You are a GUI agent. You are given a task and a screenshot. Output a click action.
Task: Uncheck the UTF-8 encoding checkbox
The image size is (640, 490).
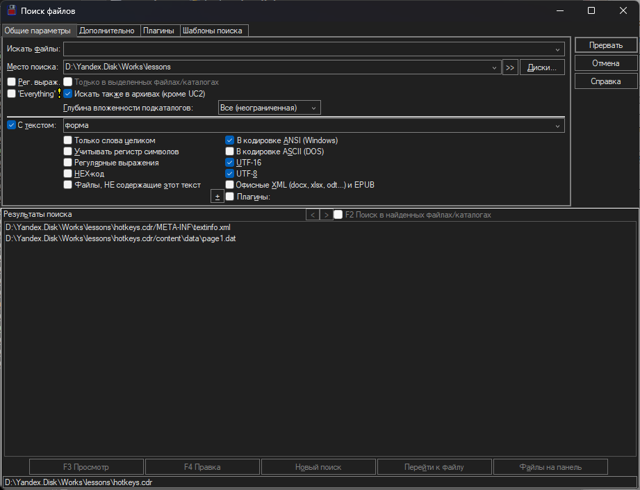point(230,174)
